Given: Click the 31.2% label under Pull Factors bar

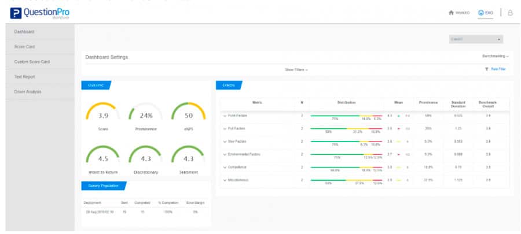Looking at the screenshot, I should click(x=358, y=132).
